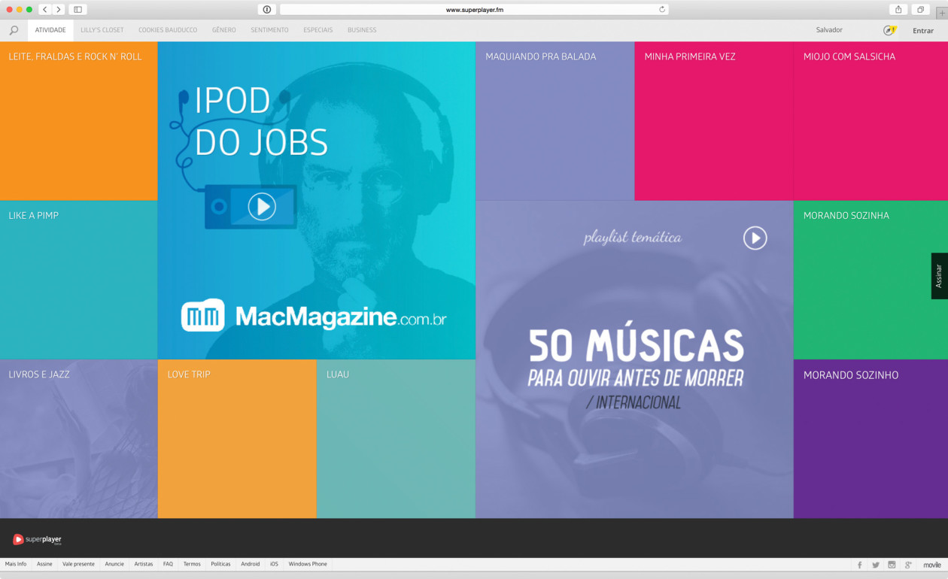Select the SENTIMENTO menu item
This screenshot has width=948, height=579.
[269, 30]
